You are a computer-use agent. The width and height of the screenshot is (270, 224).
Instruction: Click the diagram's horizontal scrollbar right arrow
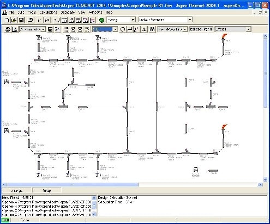260,184
